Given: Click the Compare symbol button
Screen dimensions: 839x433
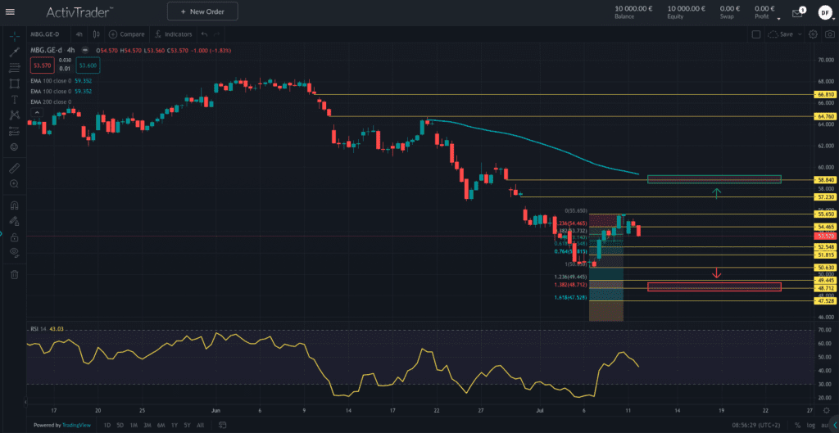Looking at the screenshot, I should [126, 34].
